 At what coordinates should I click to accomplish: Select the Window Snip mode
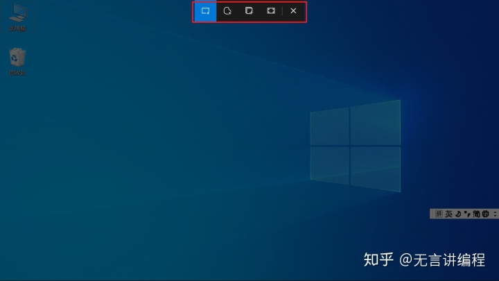pyautogui.click(x=249, y=12)
